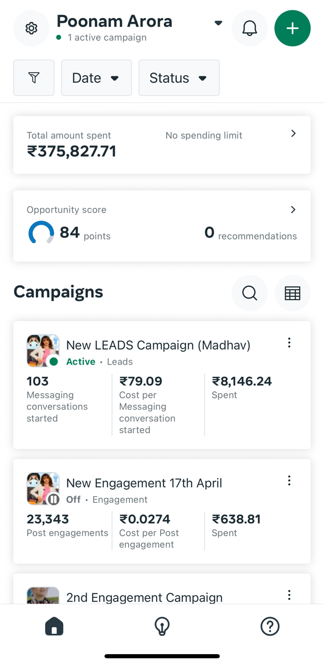Search campaigns with magnifier icon
Screen dimensions: 324x665
(x=249, y=292)
